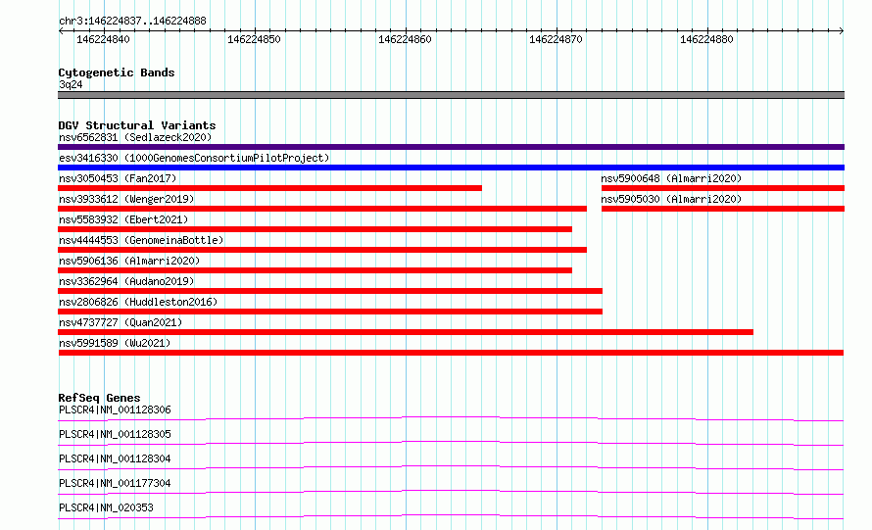Open nsv3362964 (Audano2019) variant label
The width and height of the screenshot is (872, 530).
coord(126,281)
